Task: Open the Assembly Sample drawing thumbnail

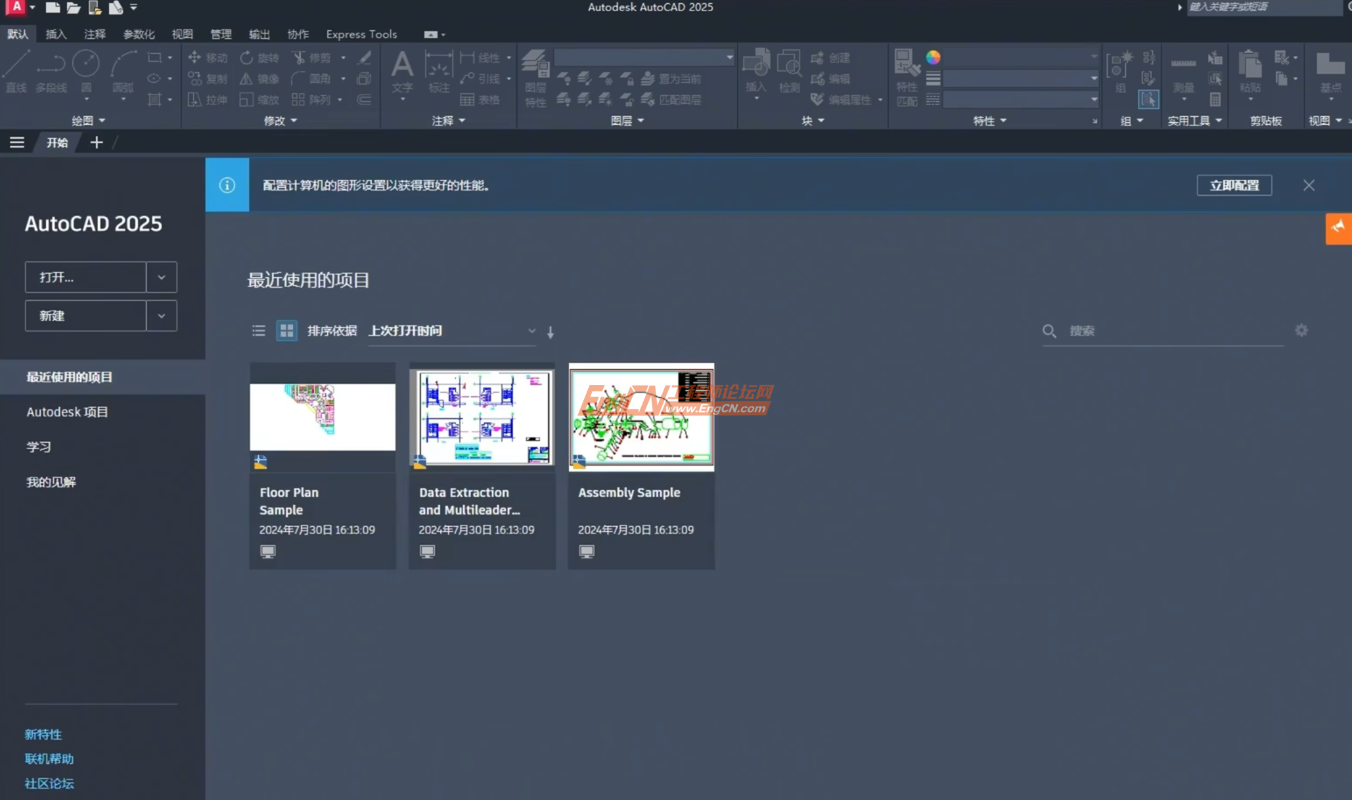Action: tap(641, 417)
